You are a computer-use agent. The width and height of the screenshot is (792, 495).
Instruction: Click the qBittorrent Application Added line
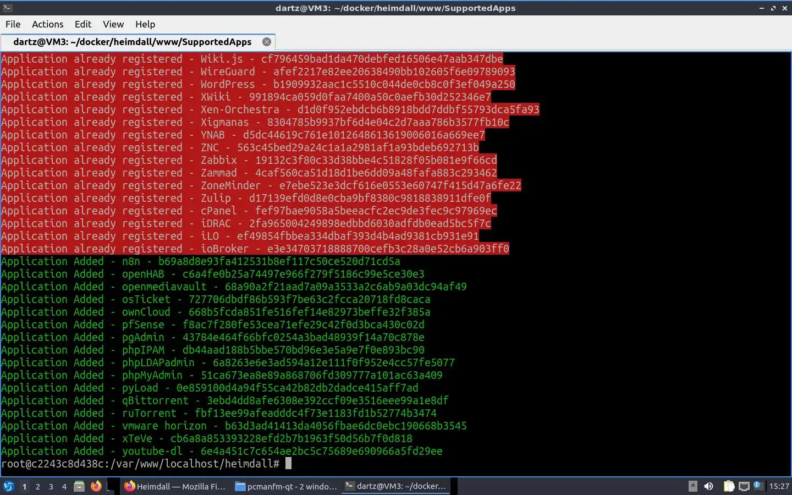(x=225, y=400)
